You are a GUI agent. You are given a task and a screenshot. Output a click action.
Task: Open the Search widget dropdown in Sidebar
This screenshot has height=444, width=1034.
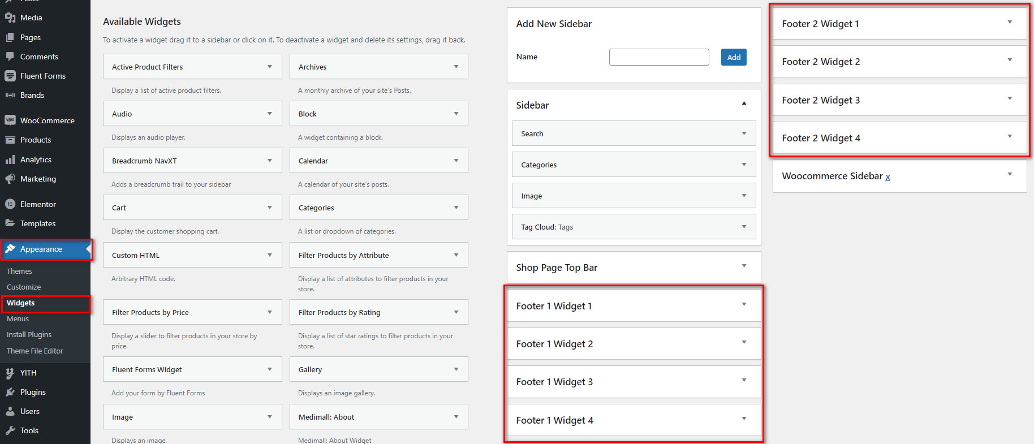tap(744, 133)
